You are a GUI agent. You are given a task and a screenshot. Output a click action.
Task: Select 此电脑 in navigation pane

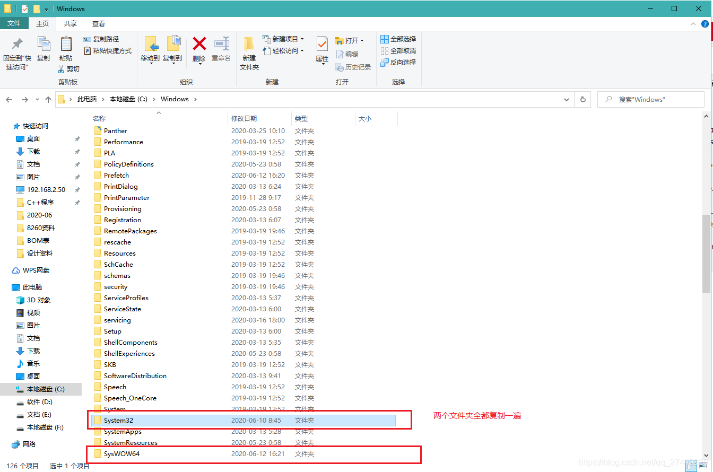tap(32, 287)
